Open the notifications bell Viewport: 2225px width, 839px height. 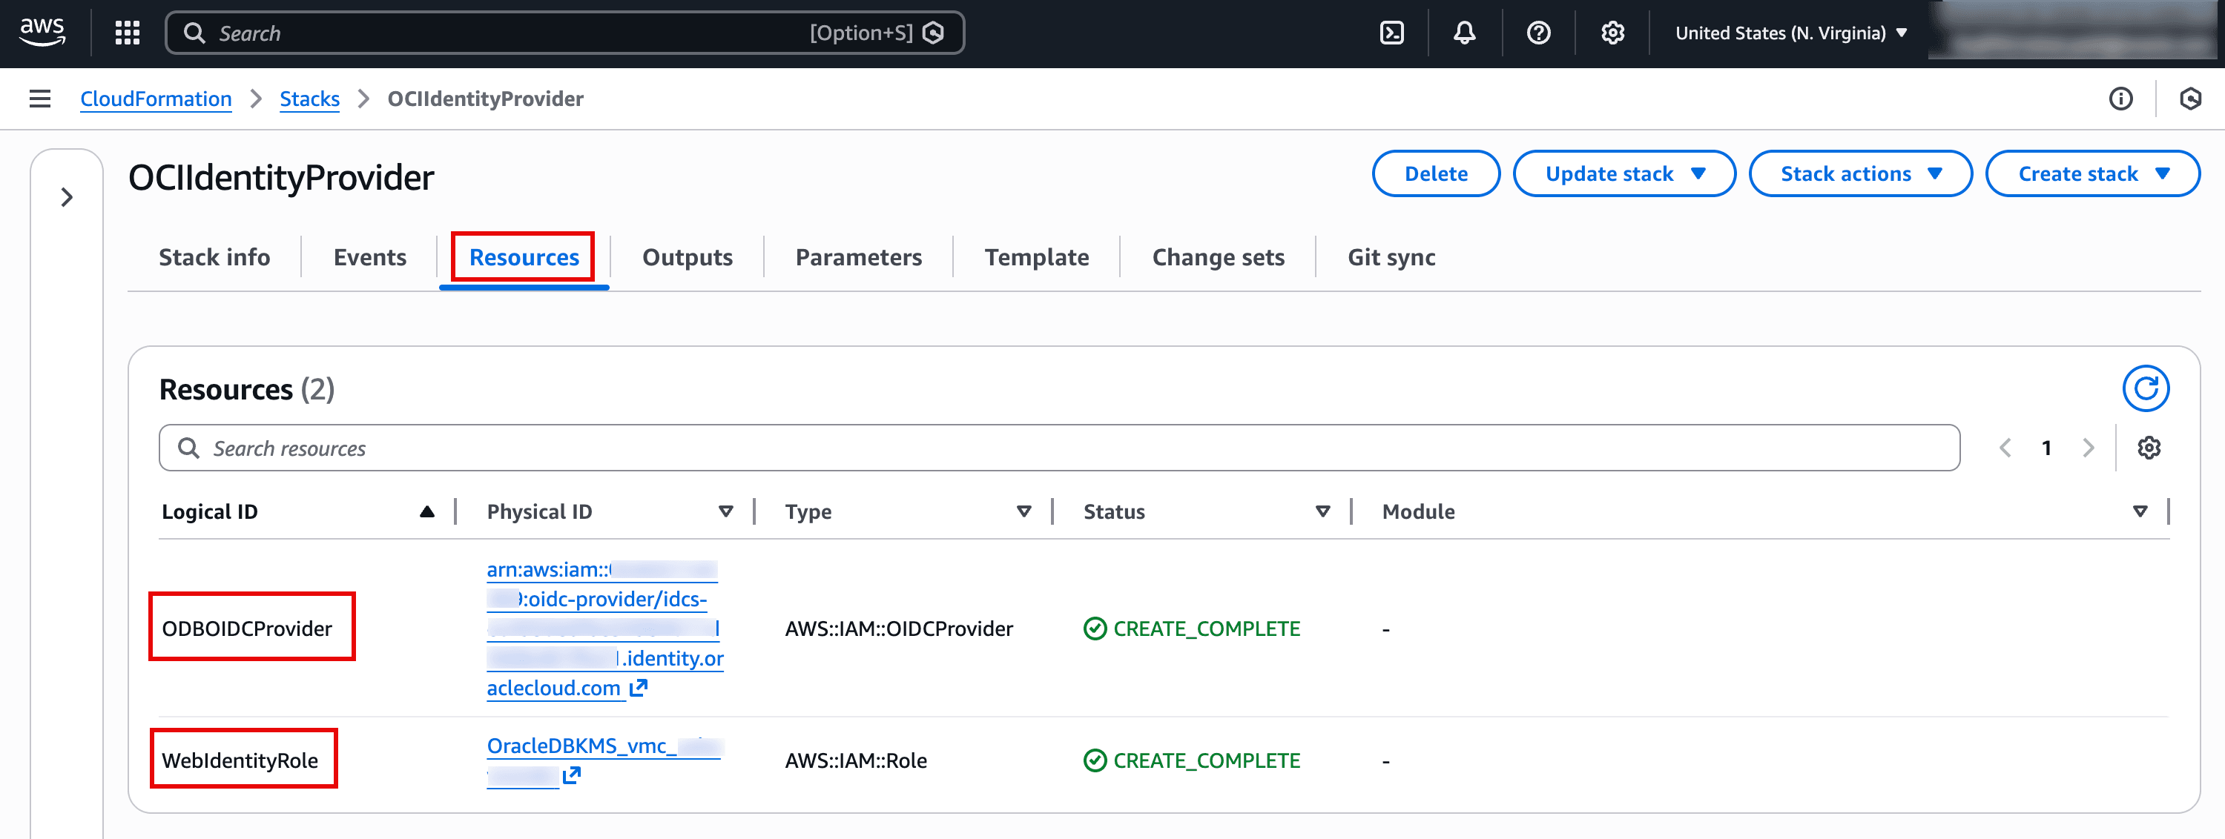click(1464, 33)
